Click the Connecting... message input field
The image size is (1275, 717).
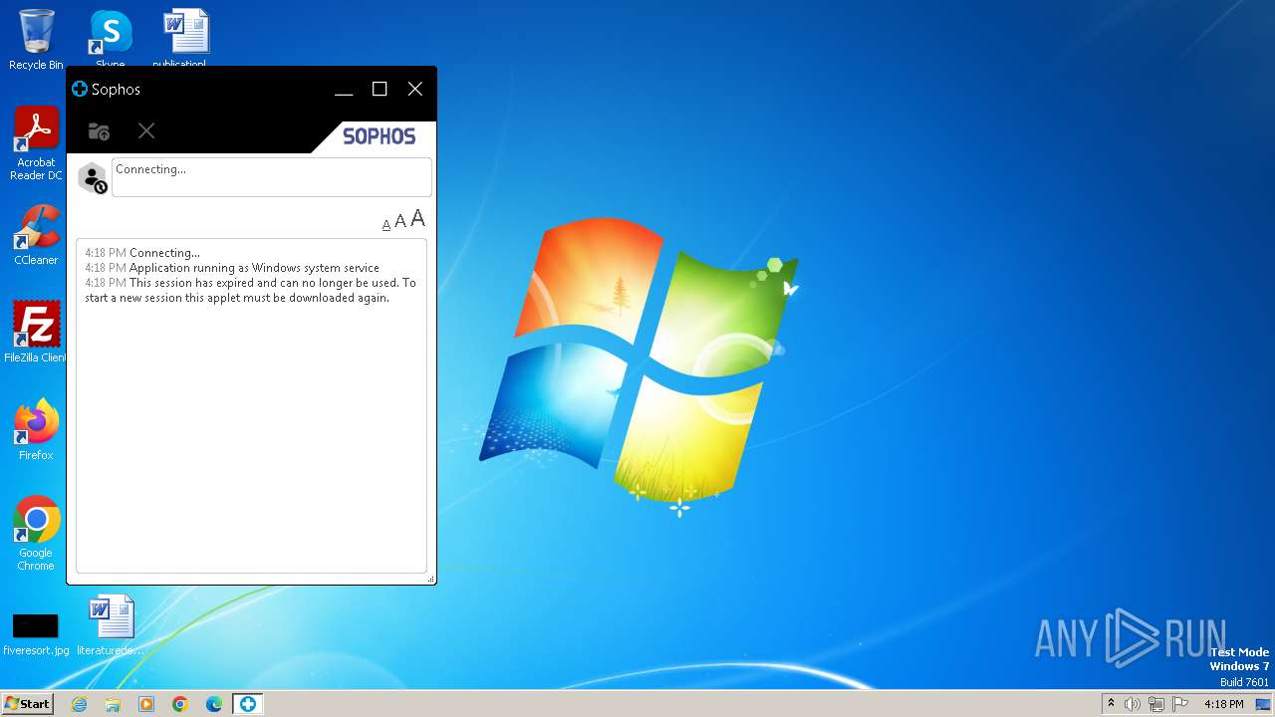[272, 177]
